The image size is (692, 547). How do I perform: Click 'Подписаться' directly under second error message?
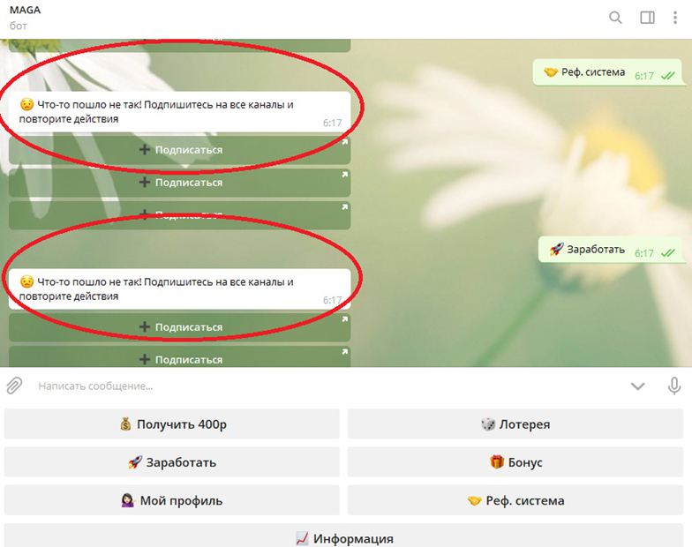tap(180, 327)
